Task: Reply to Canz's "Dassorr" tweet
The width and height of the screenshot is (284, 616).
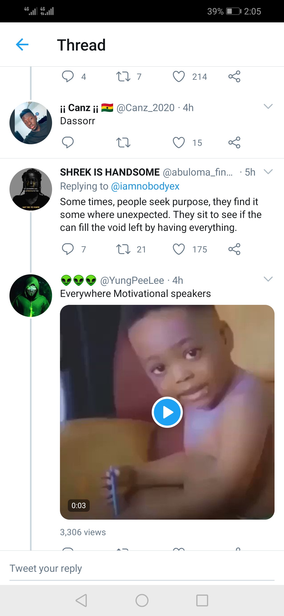Action: 68,142
